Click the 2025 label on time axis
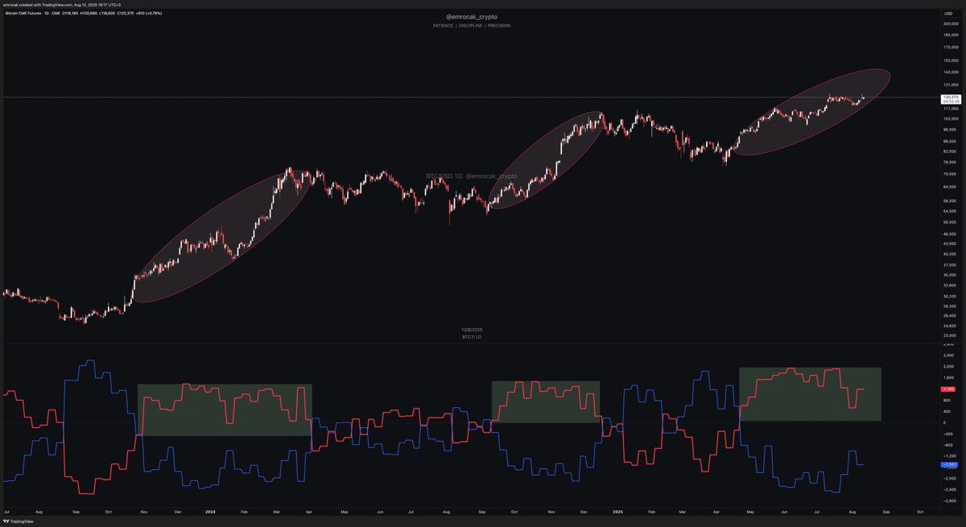The width and height of the screenshot is (966, 527). click(x=618, y=512)
